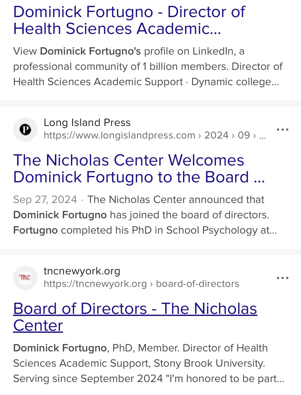Click 'Dominick Fortugno to the Board …' title line
Viewport: 301px width, 395px height.
139,177
